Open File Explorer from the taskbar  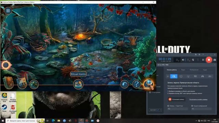(x=59, y=121)
